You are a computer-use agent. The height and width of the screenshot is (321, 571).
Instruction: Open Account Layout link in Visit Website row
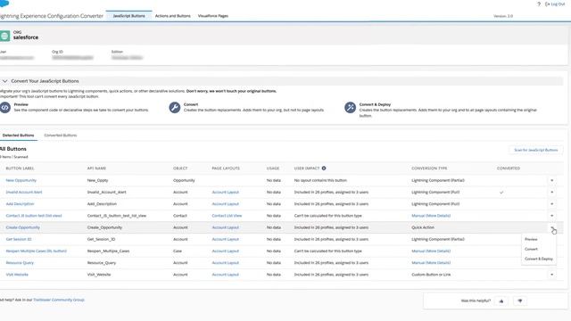point(226,275)
